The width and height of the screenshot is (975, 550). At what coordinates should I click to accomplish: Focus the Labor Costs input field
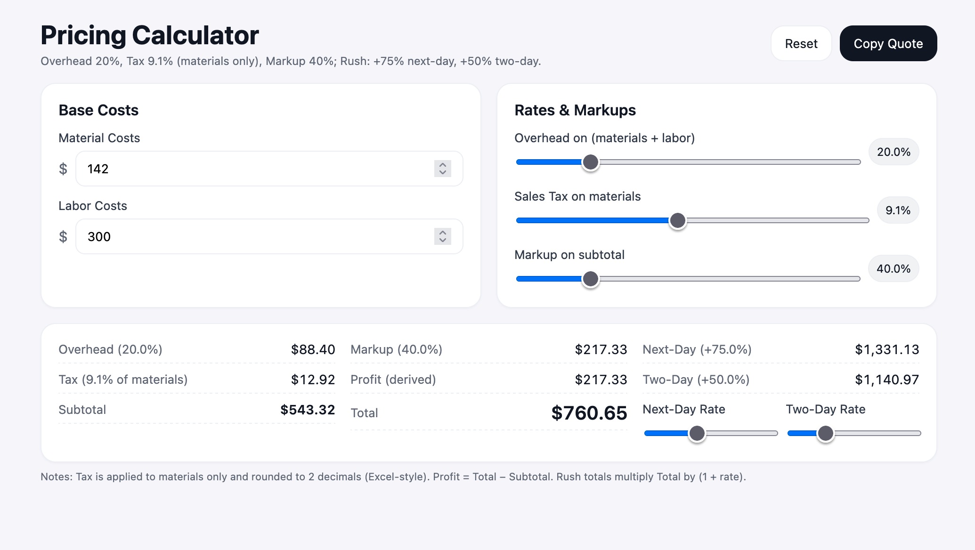tap(254, 236)
